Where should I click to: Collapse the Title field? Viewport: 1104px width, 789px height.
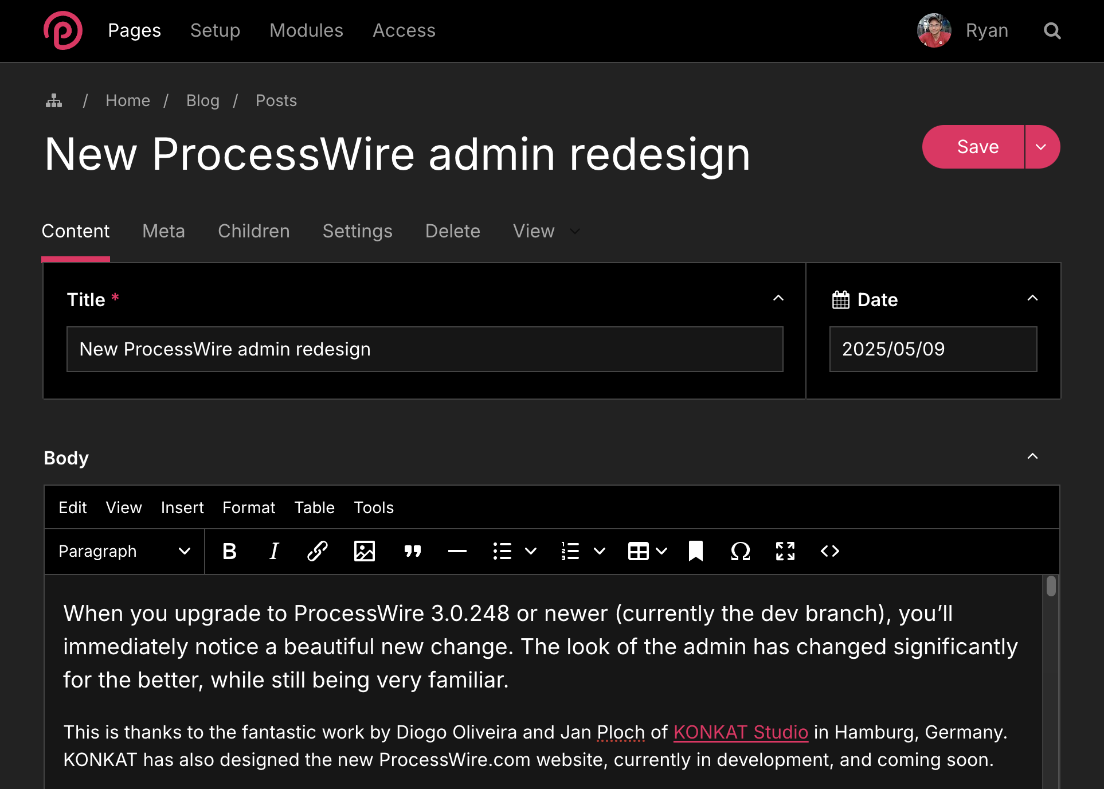(778, 298)
